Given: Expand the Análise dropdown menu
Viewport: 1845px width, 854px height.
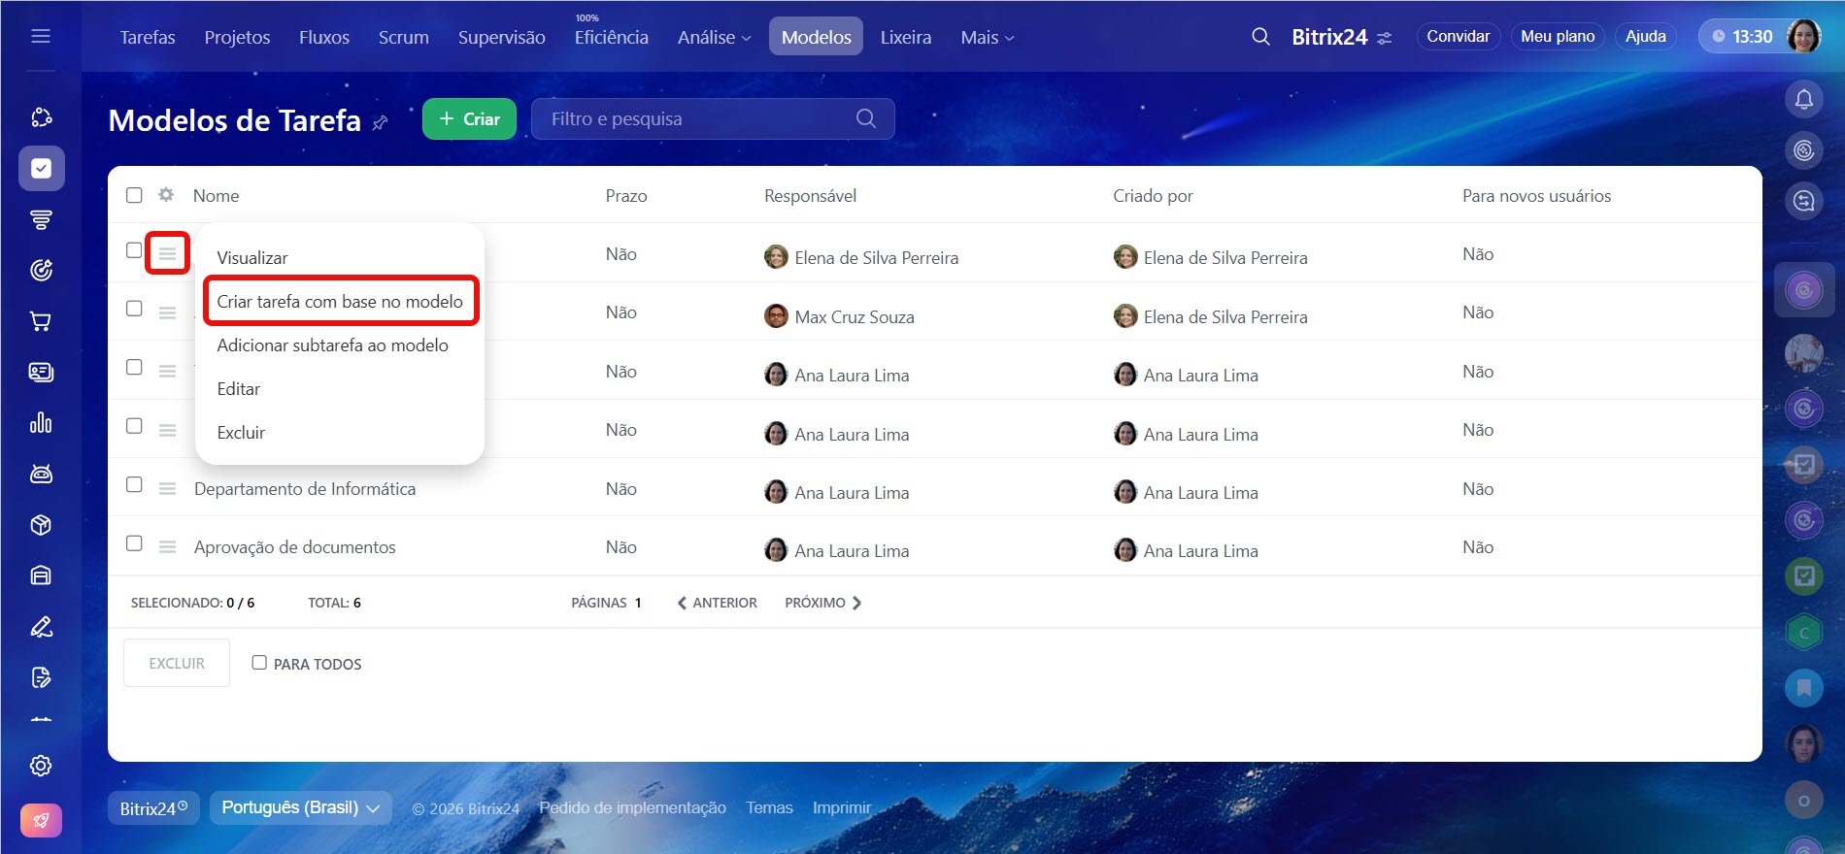Looking at the screenshot, I should pyautogui.click(x=714, y=37).
